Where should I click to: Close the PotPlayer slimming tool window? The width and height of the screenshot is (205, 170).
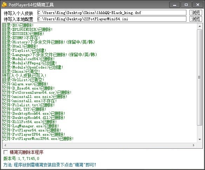click(198, 5)
